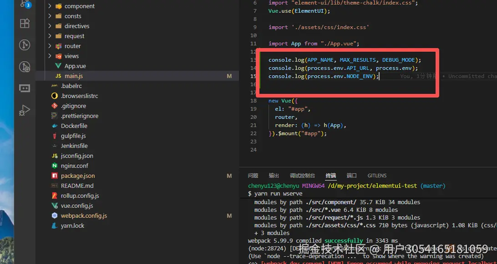Open the Git Graph activity bar icon
497x264 pixels.
tap(25, 45)
